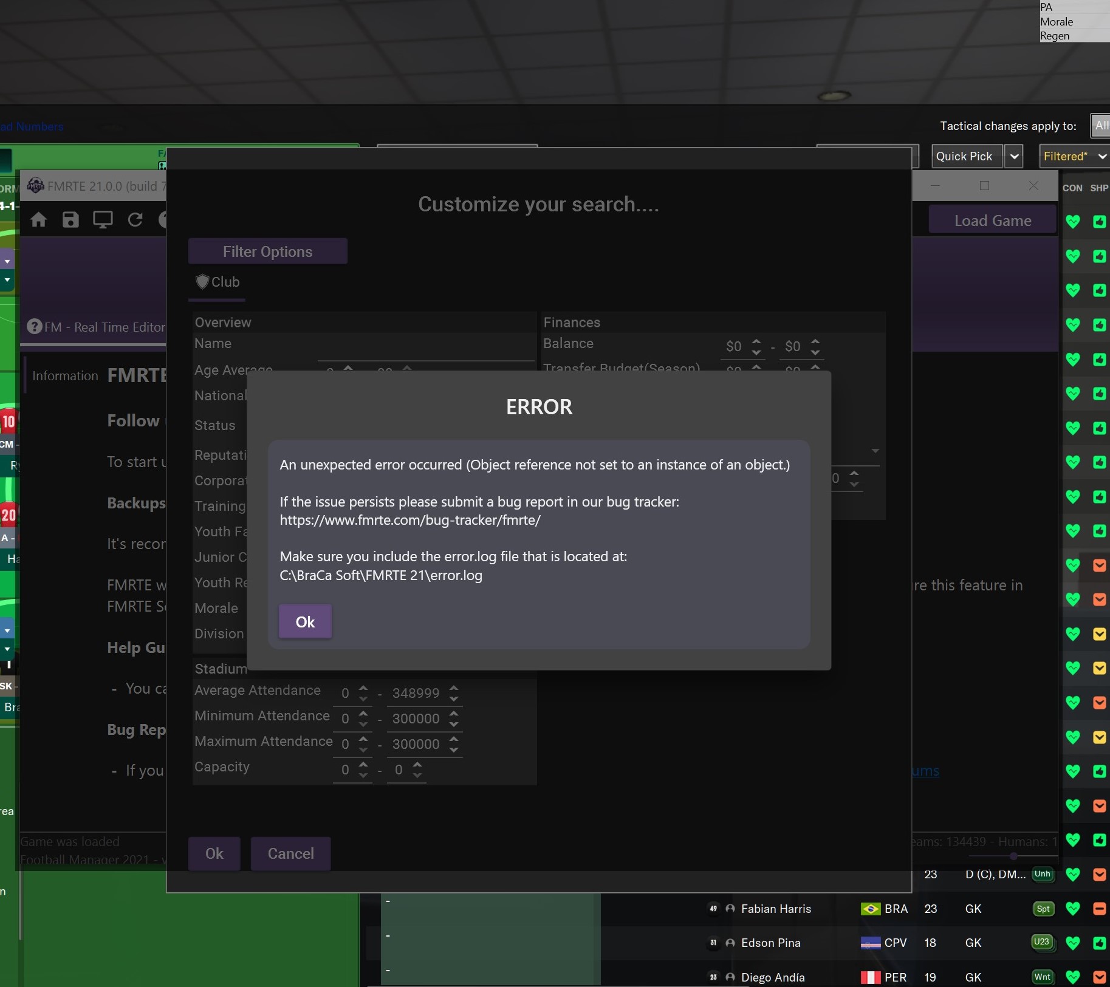Increase Capacity maximum stepper
The width and height of the screenshot is (1110, 987).
click(417, 765)
